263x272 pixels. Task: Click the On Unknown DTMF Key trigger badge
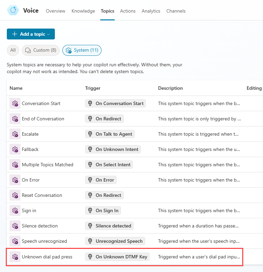click(117, 257)
